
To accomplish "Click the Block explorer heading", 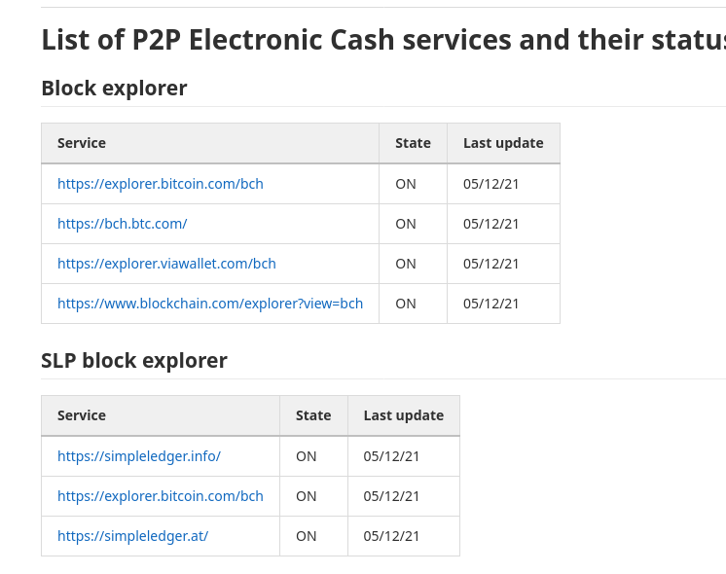I will coord(115,88).
